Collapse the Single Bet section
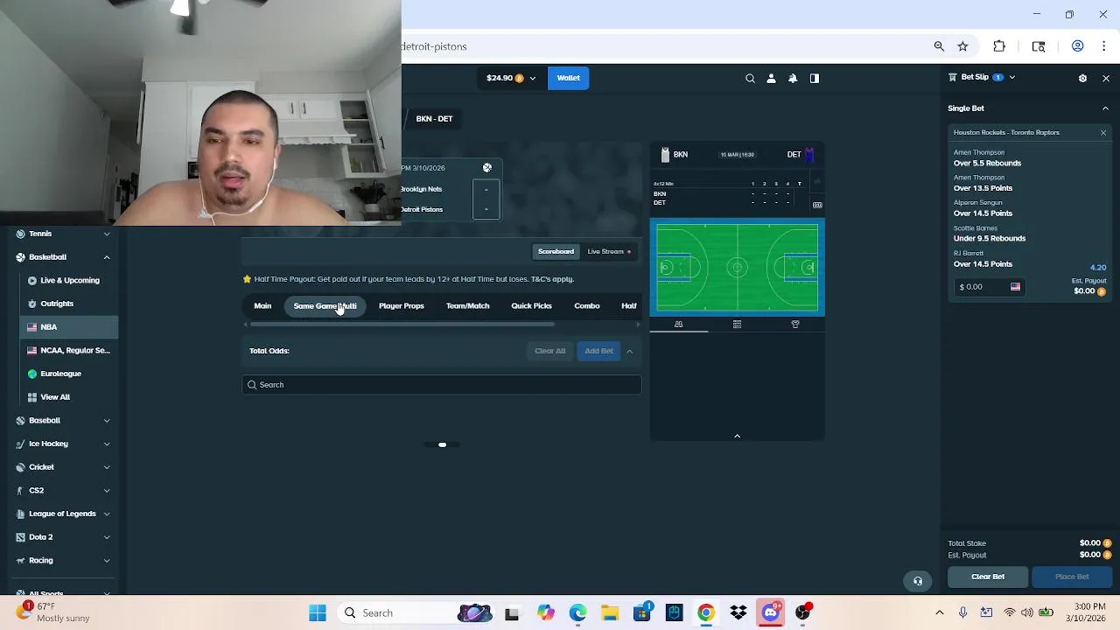This screenshot has height=630, width=1120. click(1105, 108)
